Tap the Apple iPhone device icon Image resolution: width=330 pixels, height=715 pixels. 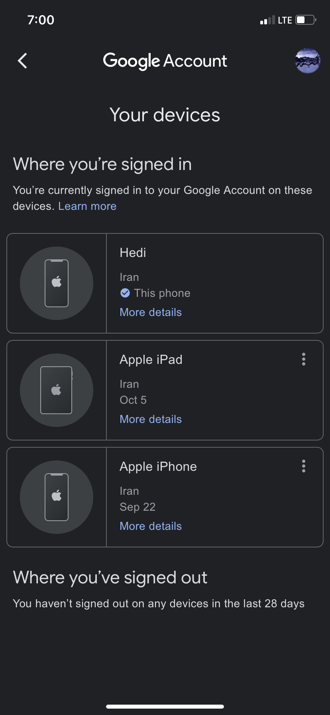point(57,497)
